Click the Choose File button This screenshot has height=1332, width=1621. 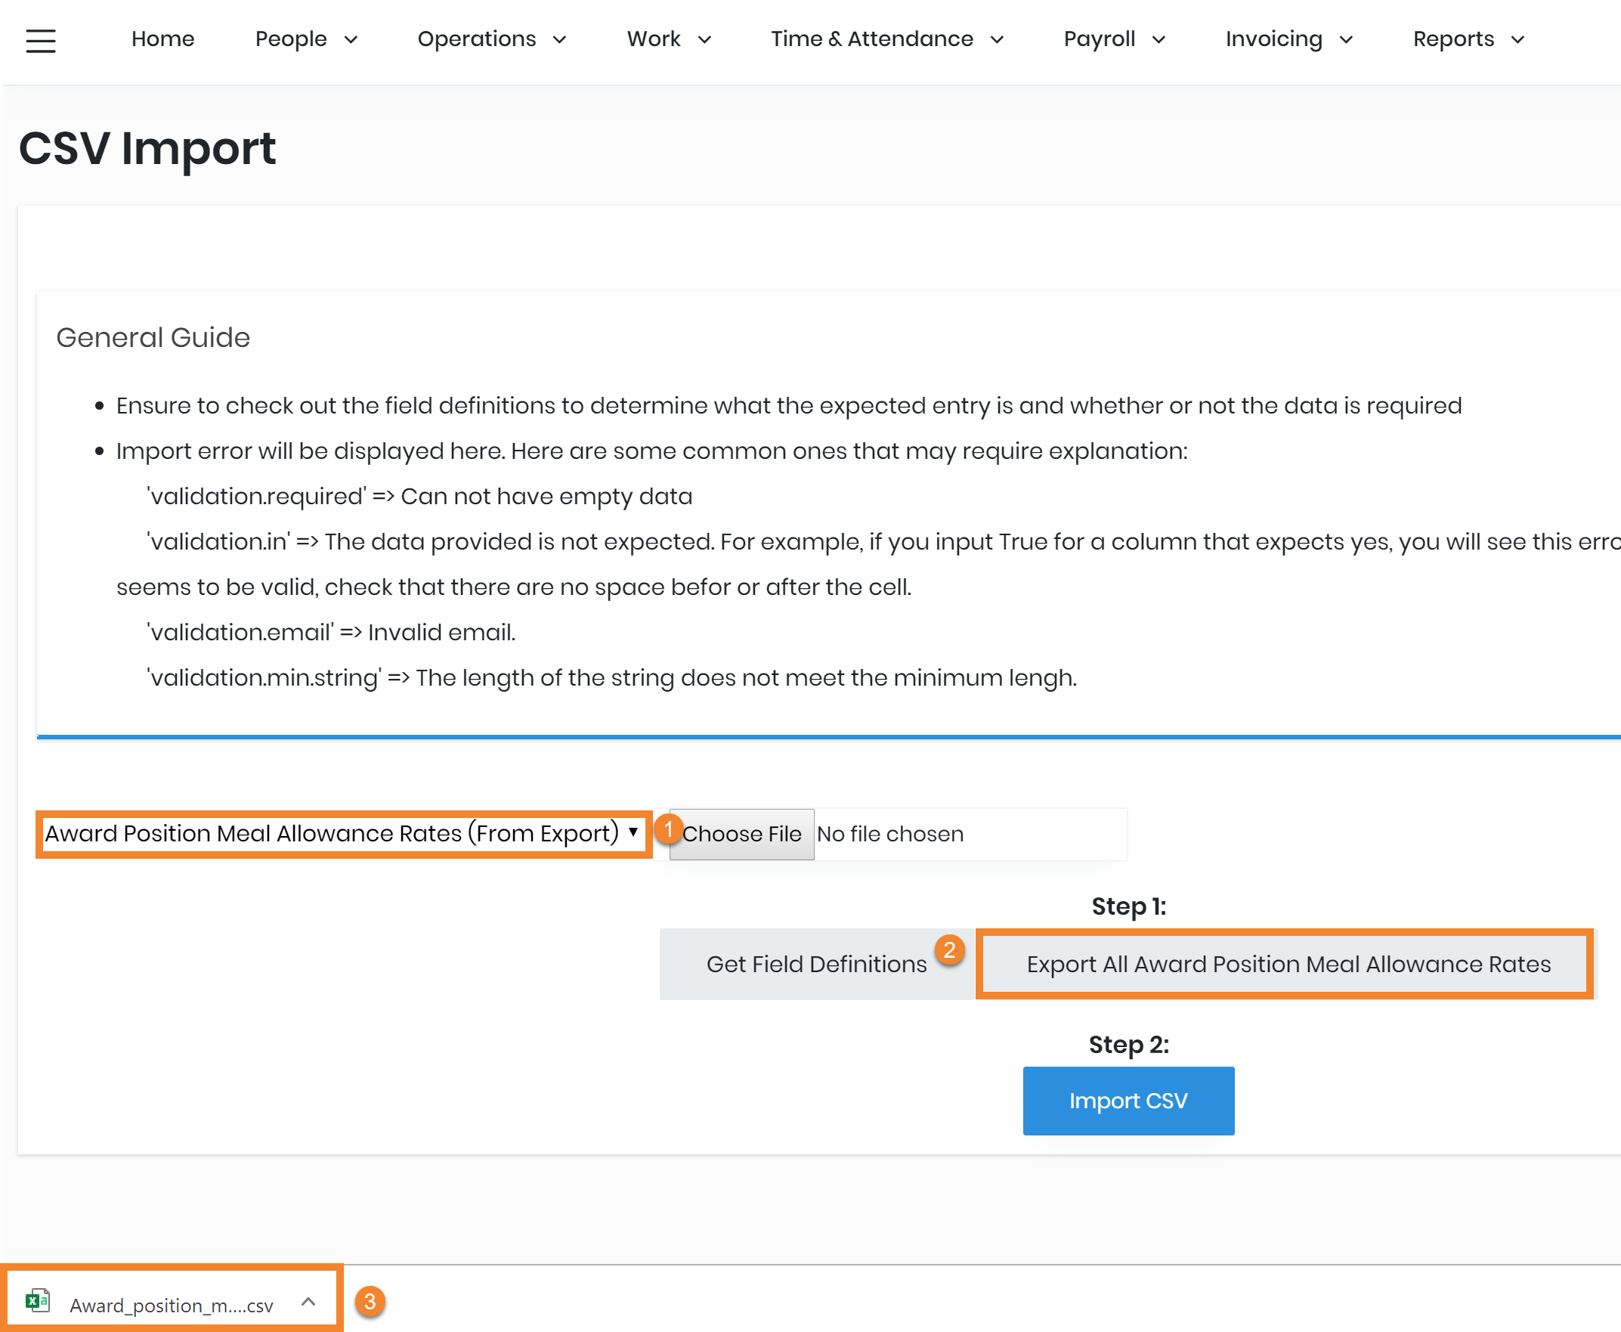pyautogui.click(x=741, y=834)
